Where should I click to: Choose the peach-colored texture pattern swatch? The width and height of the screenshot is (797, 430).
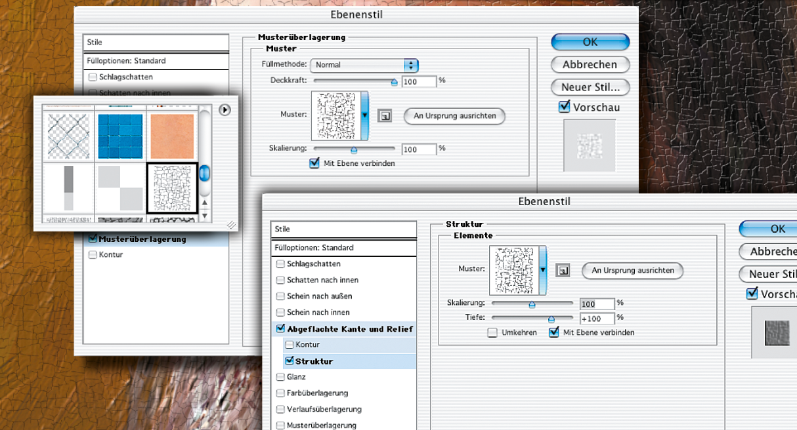pyautogui.click(x=171, y=136)
